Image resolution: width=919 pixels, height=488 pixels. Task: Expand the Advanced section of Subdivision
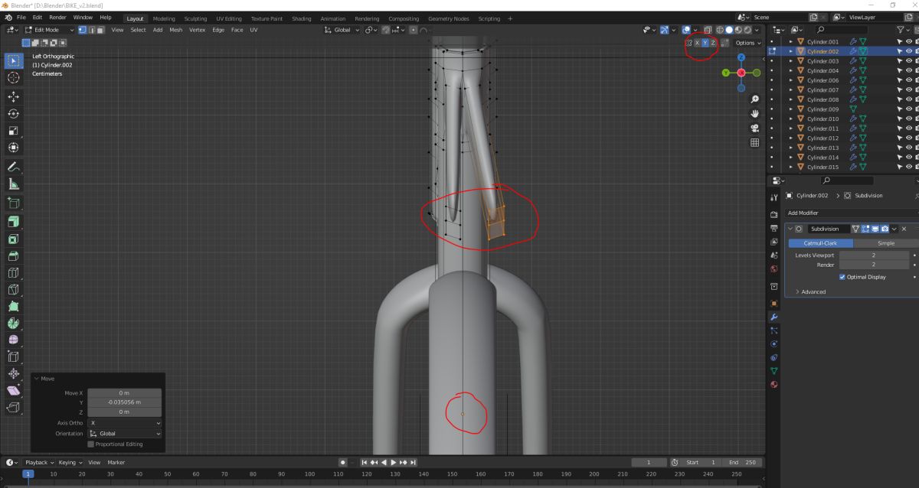point(810,291)
